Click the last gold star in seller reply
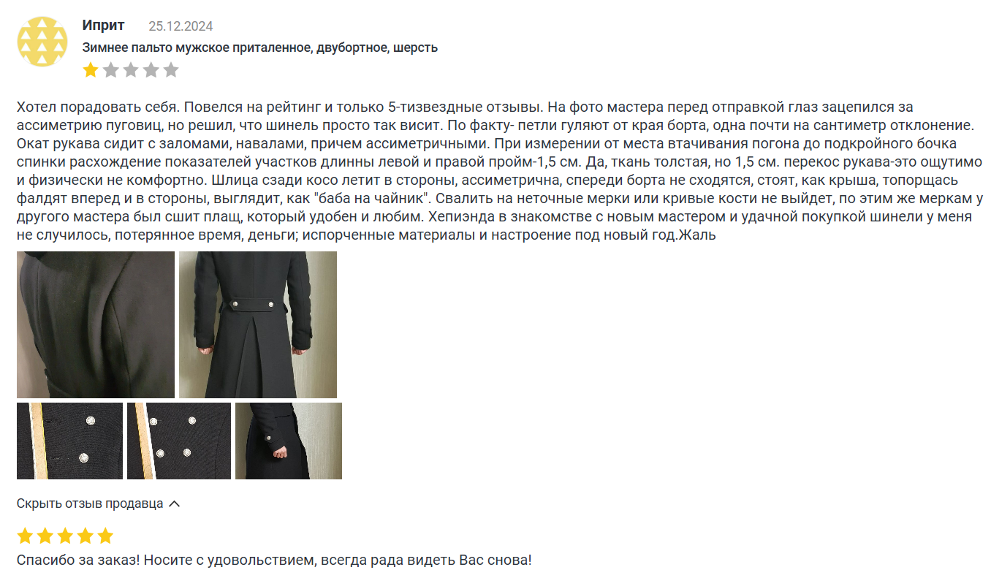This screenshot has height=578, width=991. click(106, 536)
